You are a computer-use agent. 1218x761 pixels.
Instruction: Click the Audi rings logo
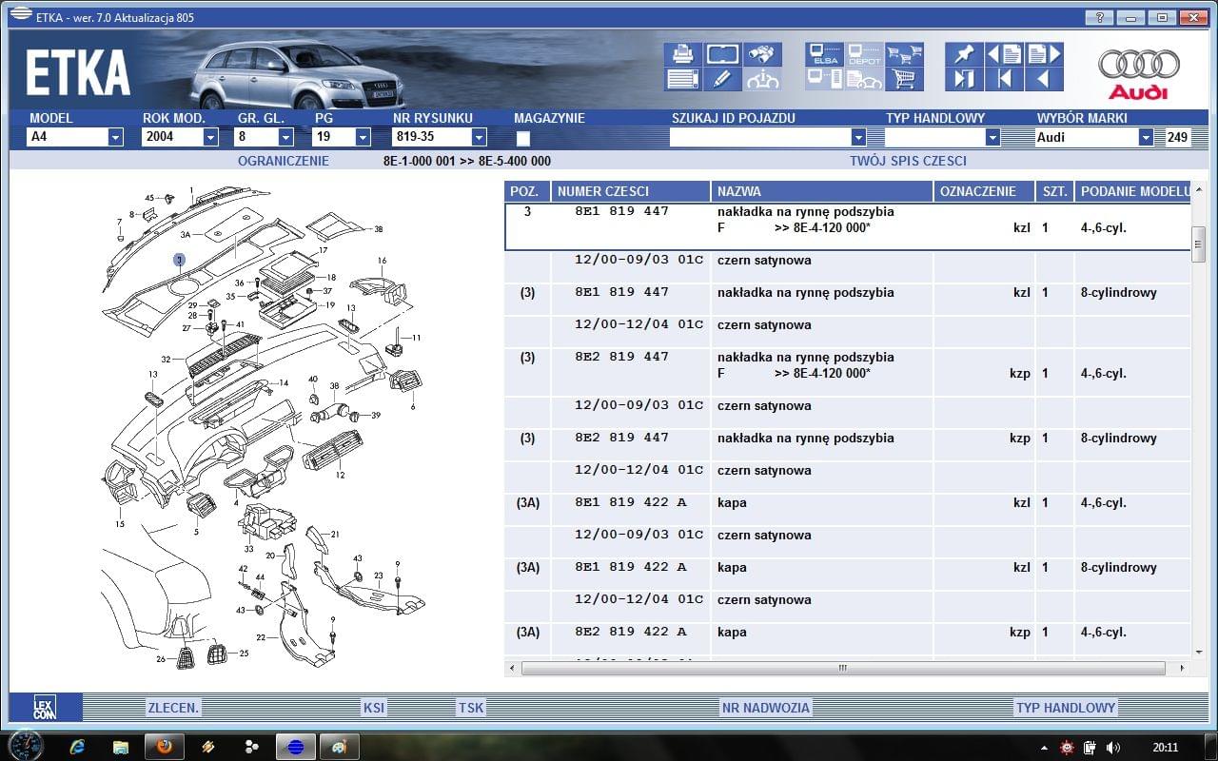pos(1138,72)
